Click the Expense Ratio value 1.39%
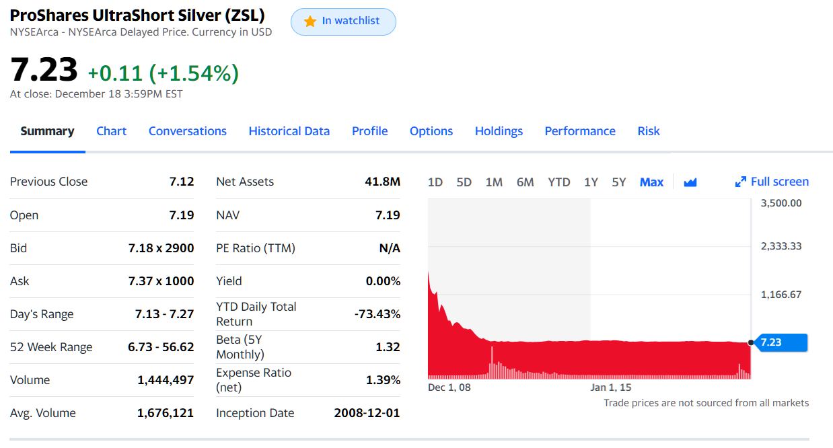This screenshot has width=833, height=448. [x=384, y=380]
